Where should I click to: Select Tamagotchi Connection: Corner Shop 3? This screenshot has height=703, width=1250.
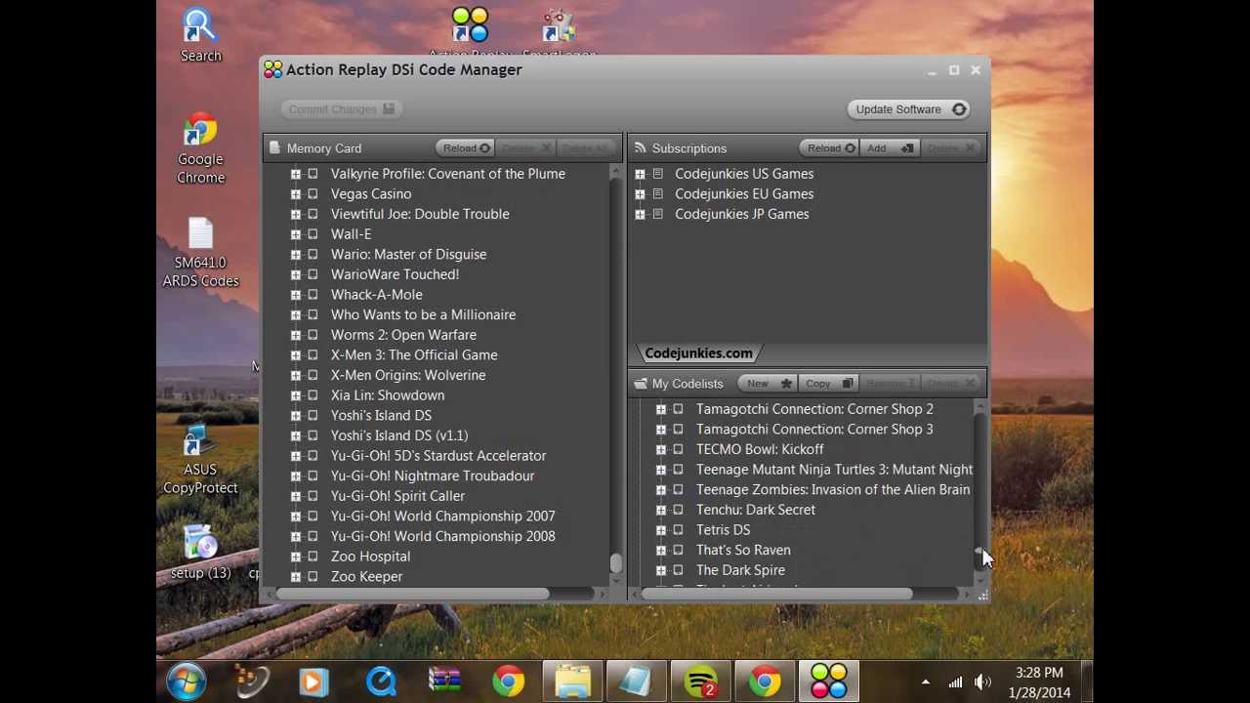coord(814,429)
